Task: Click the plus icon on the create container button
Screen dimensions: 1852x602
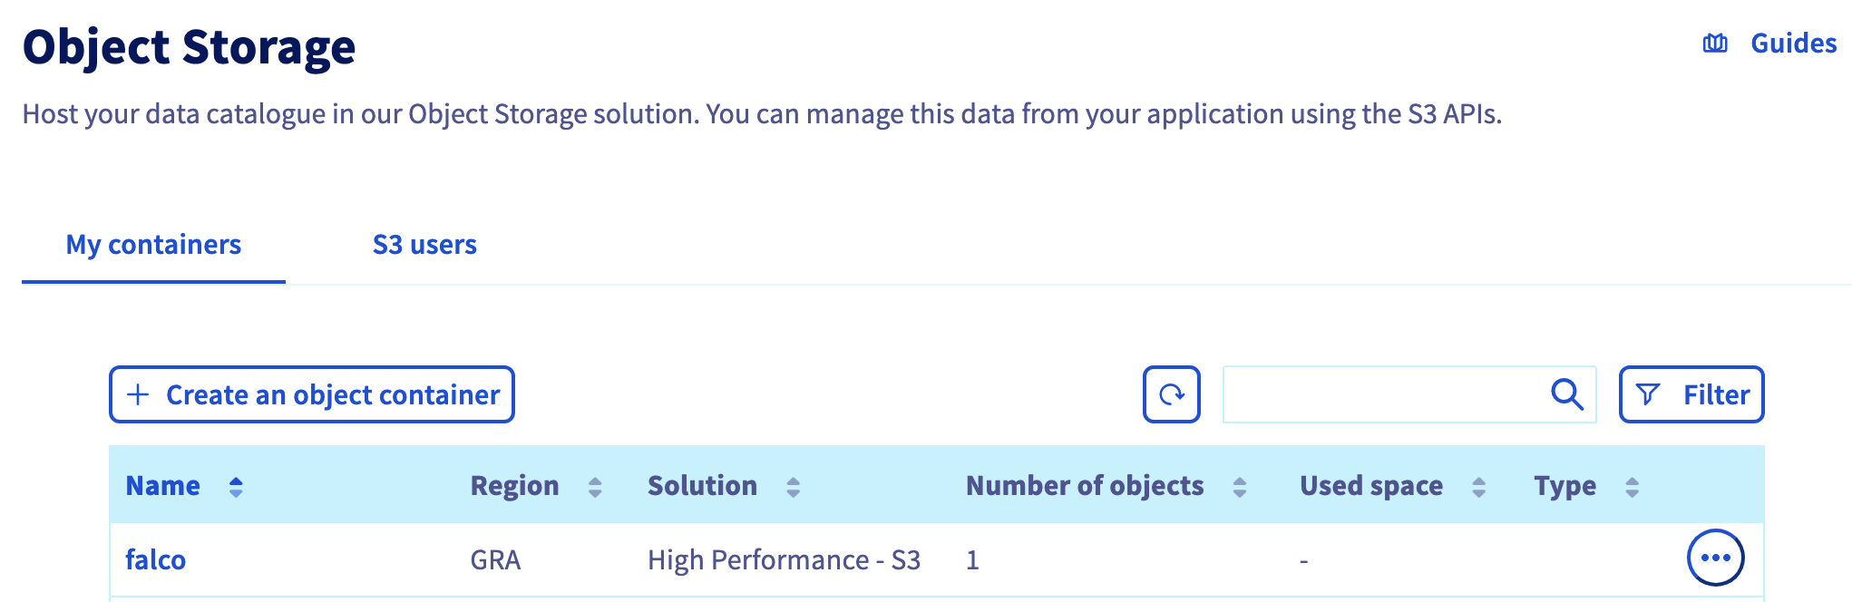Action: (x=136, y=394)
